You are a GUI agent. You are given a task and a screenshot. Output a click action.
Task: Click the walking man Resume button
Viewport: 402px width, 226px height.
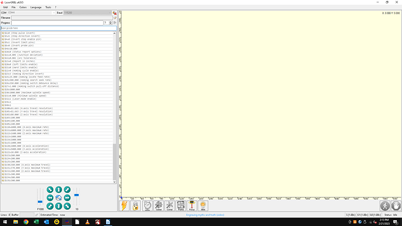385,206
